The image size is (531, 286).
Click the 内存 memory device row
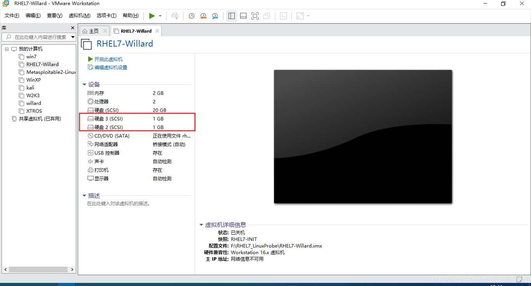[x=139, y=93]
